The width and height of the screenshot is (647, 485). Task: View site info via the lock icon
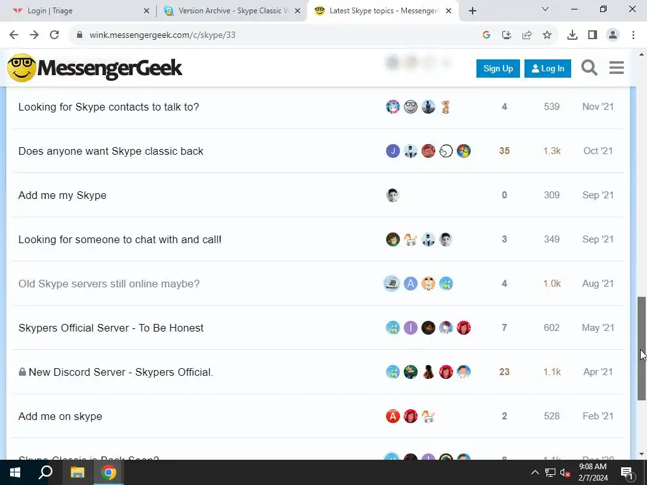[80, 35]
